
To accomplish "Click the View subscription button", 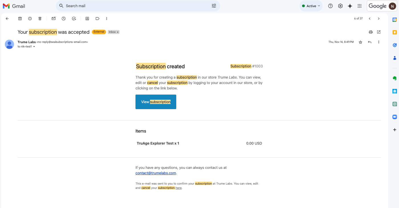I will click(x=156, y=102).
